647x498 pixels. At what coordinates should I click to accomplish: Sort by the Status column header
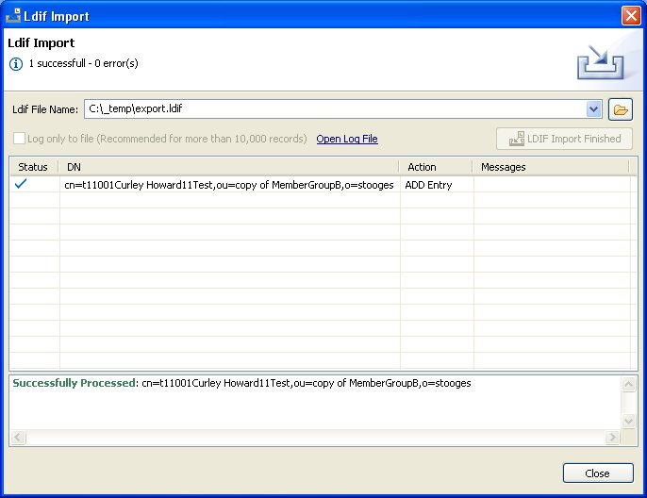33,167
